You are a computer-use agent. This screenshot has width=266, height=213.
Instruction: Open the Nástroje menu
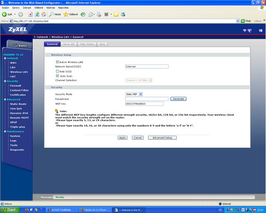pyautogui.click(x=50, y=8)
